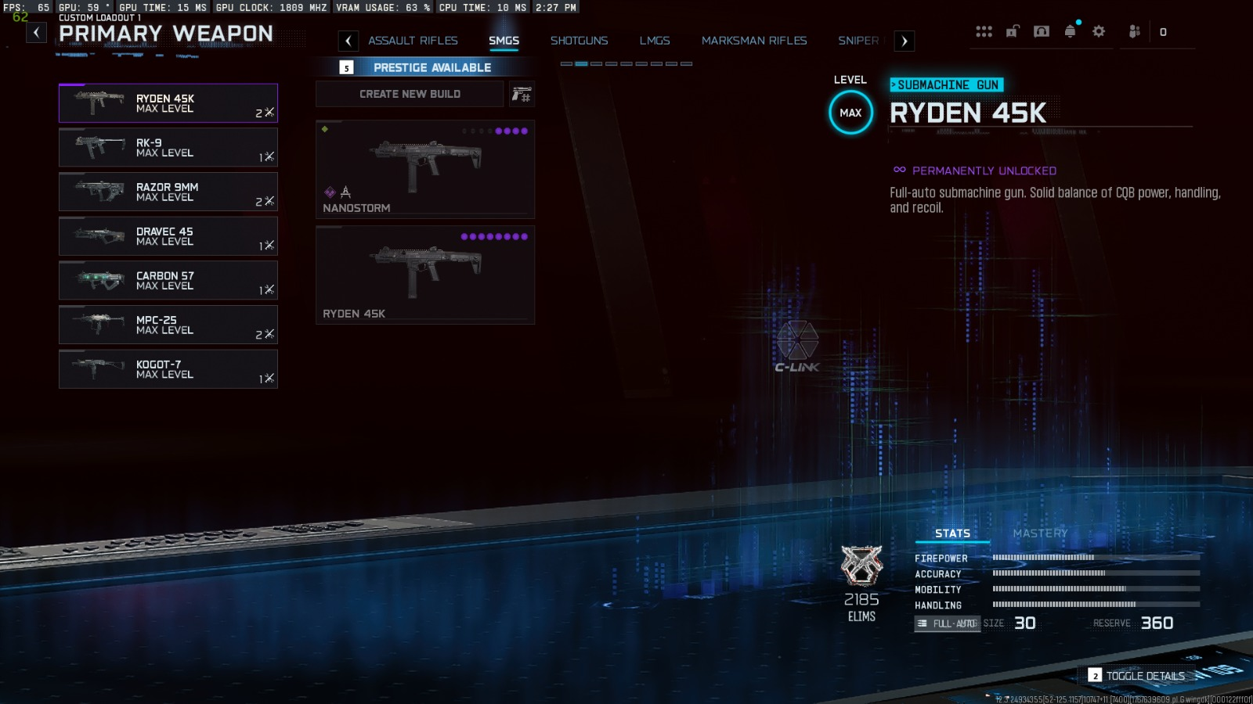Open the nine-dot grid menu icon

tap(984, 31)
